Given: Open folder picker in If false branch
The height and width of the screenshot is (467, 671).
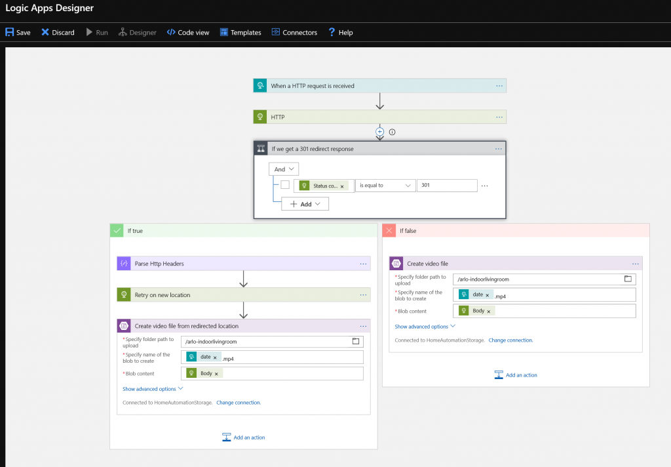Looking at the screenshot, I should [x=628, y=279].
